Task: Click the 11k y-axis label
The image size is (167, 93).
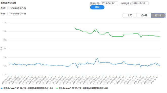Action: click(5, 74)
